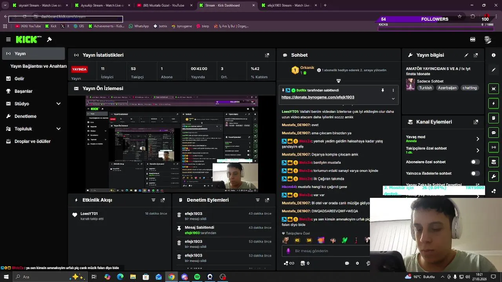The width and height of the screenshot is (502, 282).
Task: Select the green hands follower emote
Action: 345,240
